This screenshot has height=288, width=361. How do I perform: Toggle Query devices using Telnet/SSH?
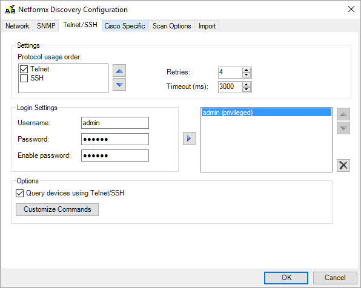coord(20,193)
